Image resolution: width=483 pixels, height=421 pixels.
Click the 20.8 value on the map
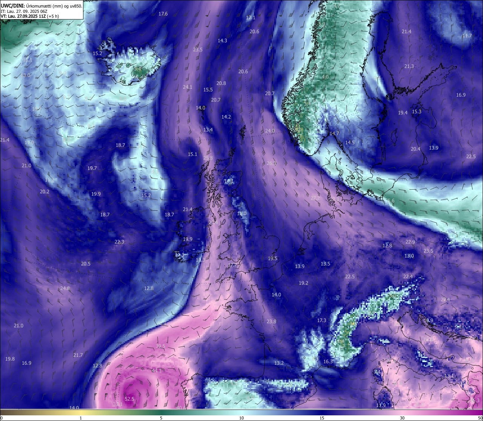pos(221,83)
